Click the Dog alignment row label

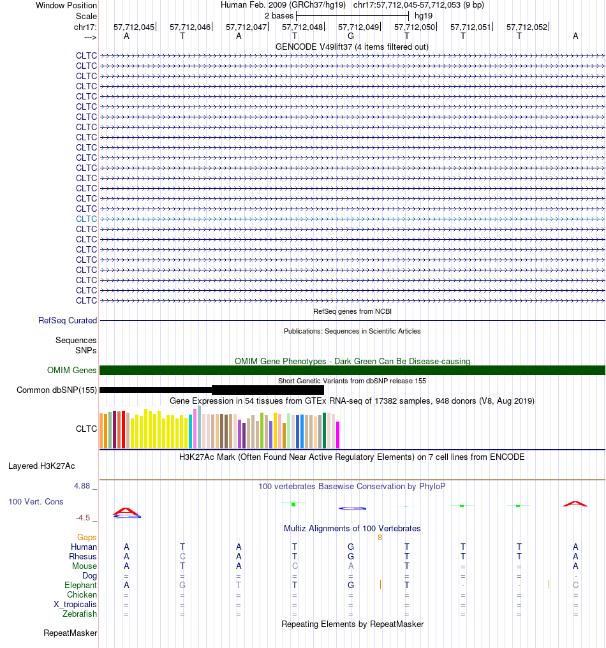click(89, 575)
